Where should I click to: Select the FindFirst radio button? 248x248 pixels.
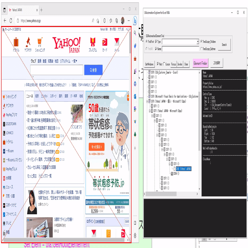click(x=146, y=42)
